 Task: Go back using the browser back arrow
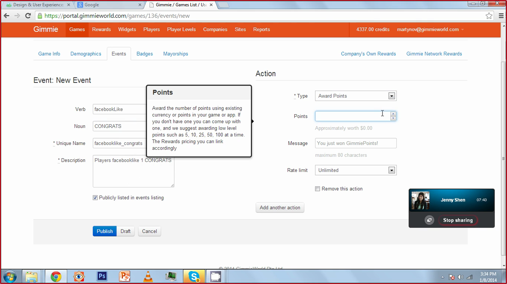7,16
